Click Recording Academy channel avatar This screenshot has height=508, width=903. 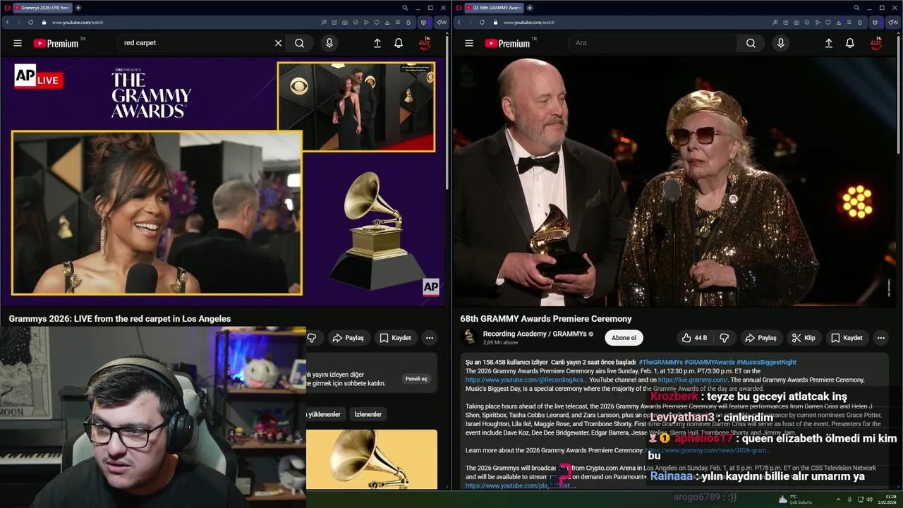pyautogui.click(x=470, y=338)
